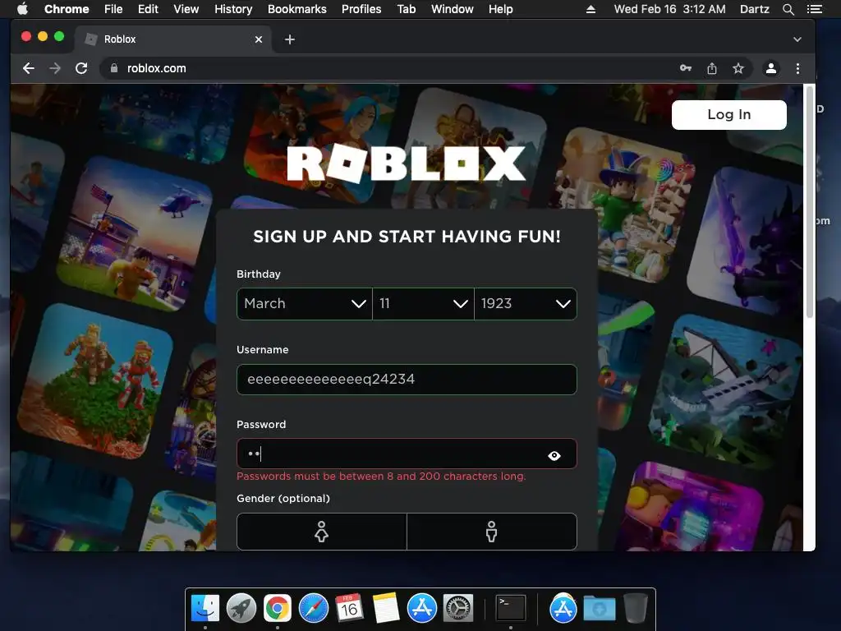Viewport: 841px width, 631px height.
Task: Open the Window menu
Action: pyautogui.click(x=453, y=9)
